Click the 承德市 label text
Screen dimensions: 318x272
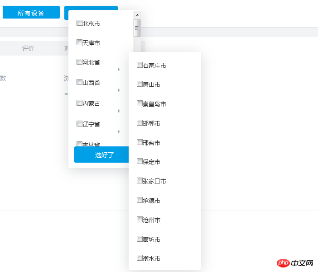pos(151,201)
